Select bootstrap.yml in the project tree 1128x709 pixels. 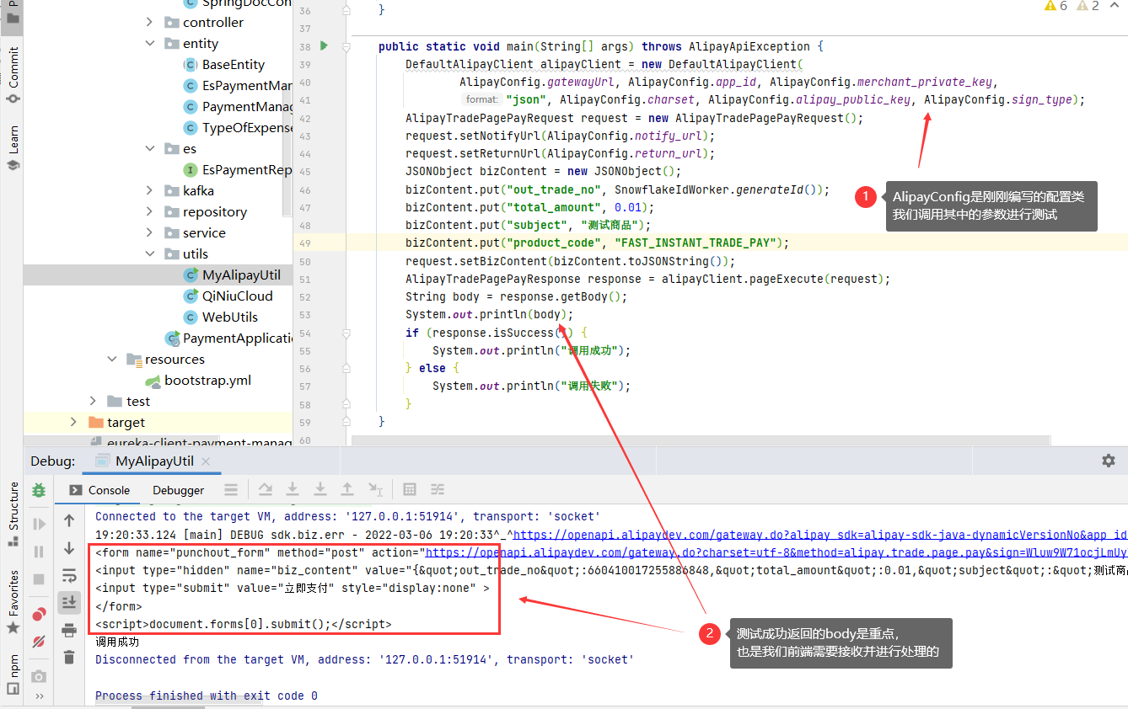pos(207,380)
